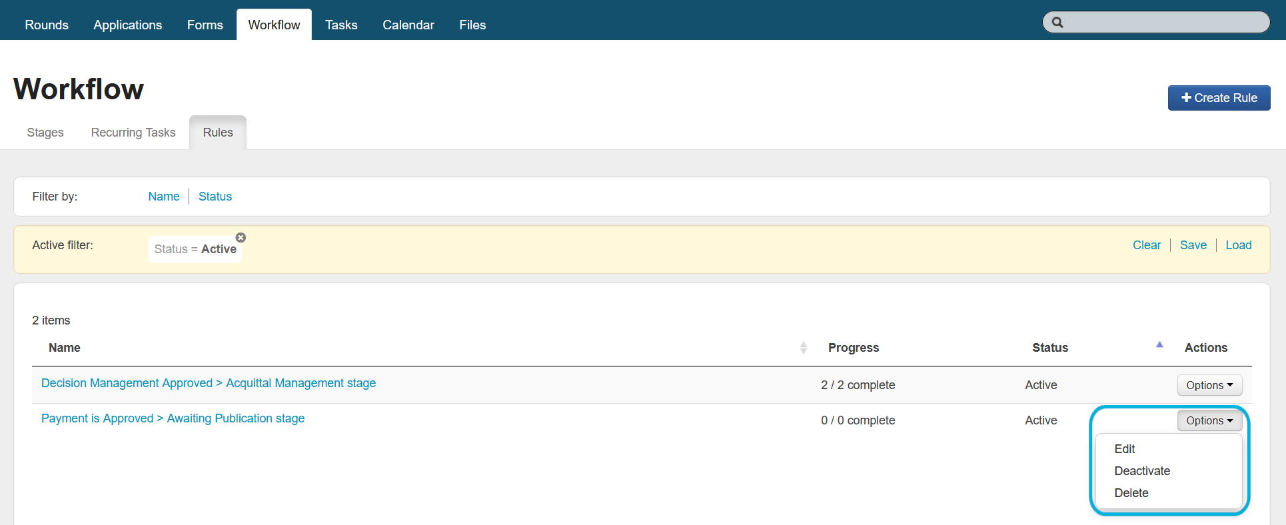1286x525 pixels.
Task: Choose Edit from the options menu
Action: coord(1124,449)
